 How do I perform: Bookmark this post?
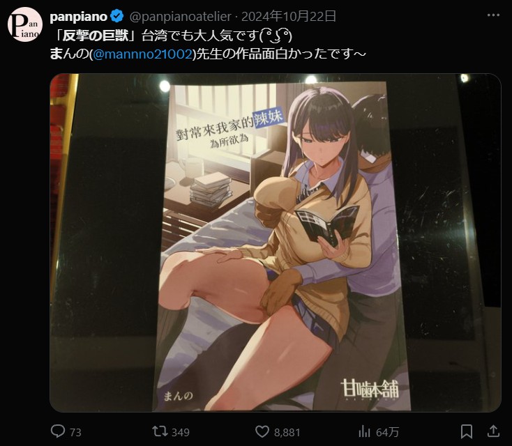pyautogui.click(x=466, y=431)
